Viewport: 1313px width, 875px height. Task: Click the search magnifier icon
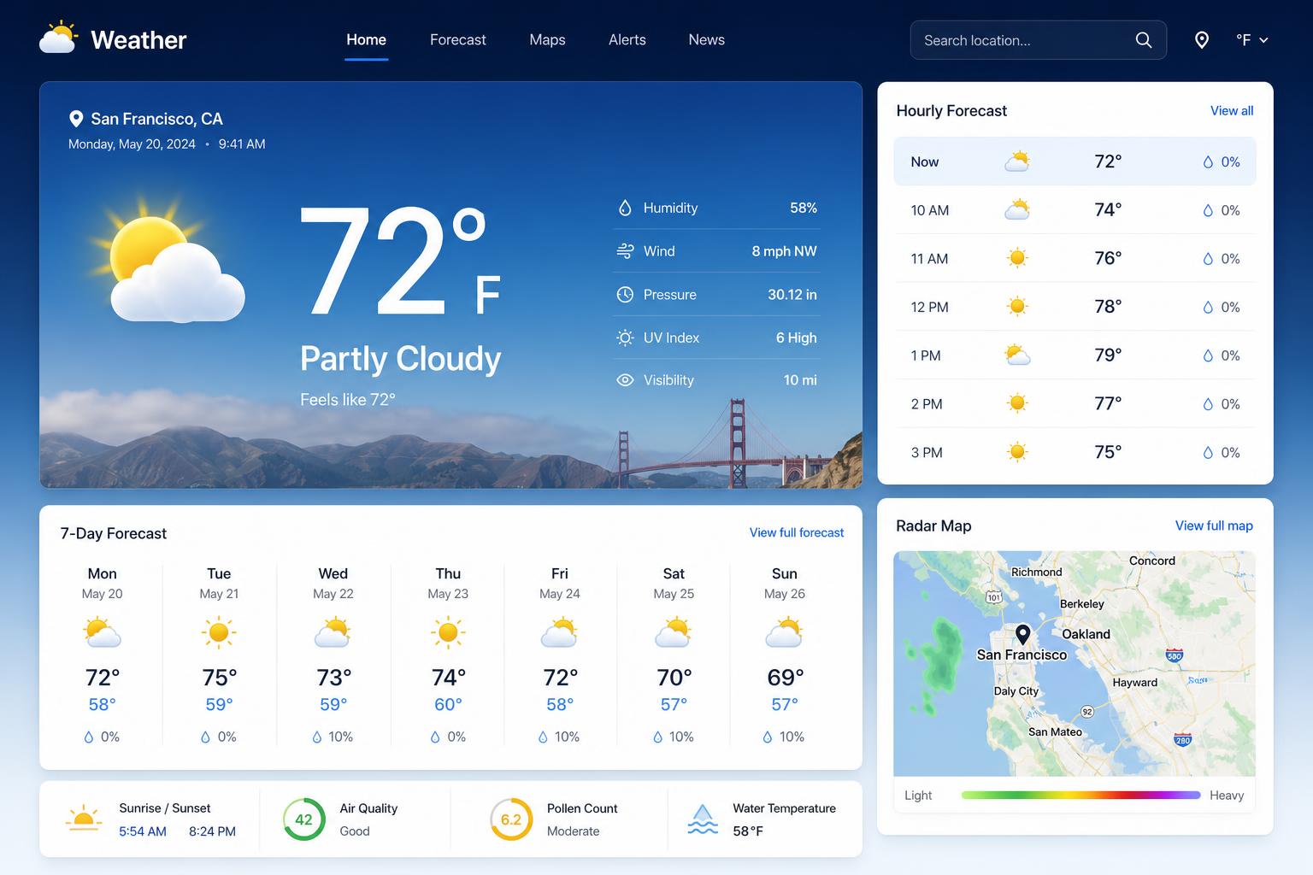point(1143,40)
